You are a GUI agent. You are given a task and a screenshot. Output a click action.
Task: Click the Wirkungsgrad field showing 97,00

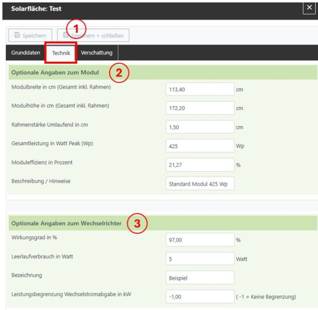(x=200, y=240)
